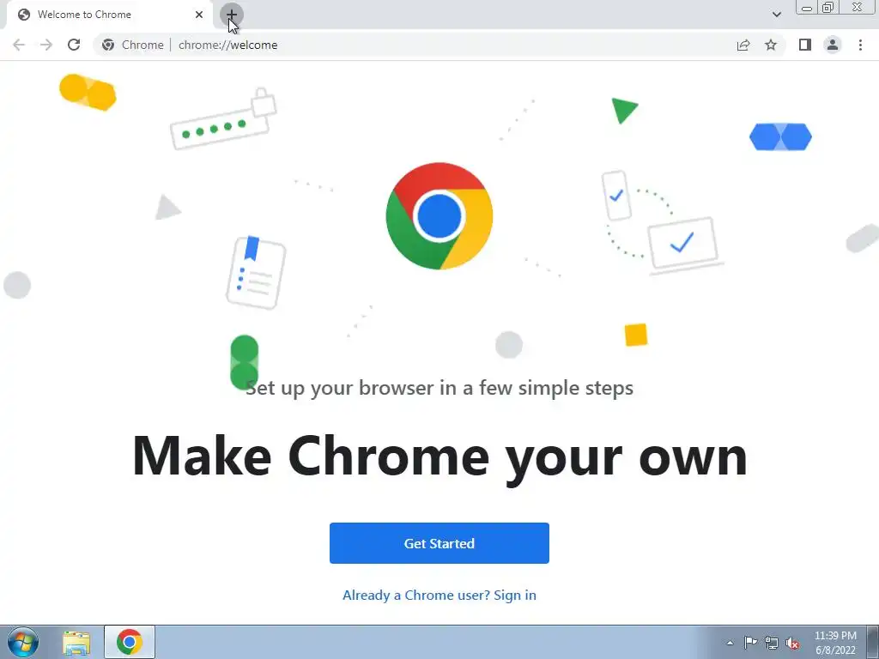Viewport: 879px width, 659px height.
Task: Share this page icon
Action: pyautogui.click(x=743, y=45)
